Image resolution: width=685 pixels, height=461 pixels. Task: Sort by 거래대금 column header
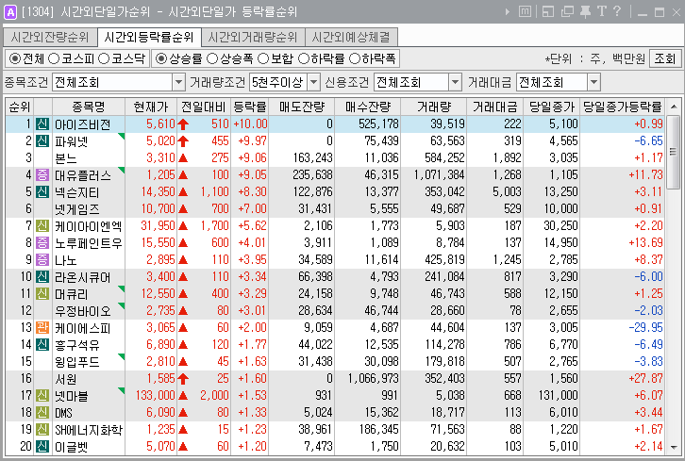click(495, 107)
